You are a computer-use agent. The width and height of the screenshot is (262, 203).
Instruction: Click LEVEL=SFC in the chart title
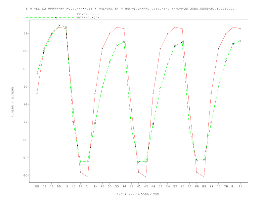point(160,9)
